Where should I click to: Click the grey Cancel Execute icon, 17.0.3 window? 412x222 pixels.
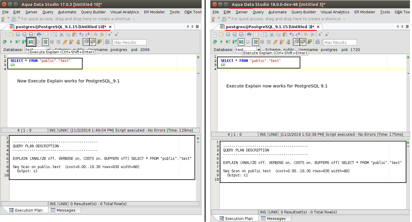tap(38, 42)
